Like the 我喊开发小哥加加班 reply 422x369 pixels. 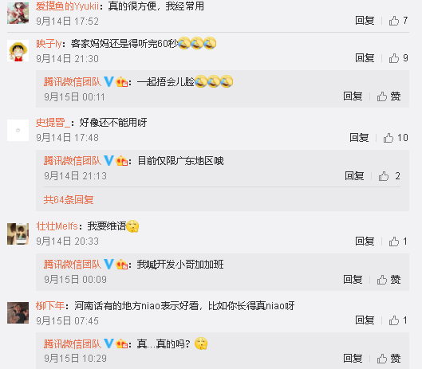pyautogui.click(x=382, y=280)
